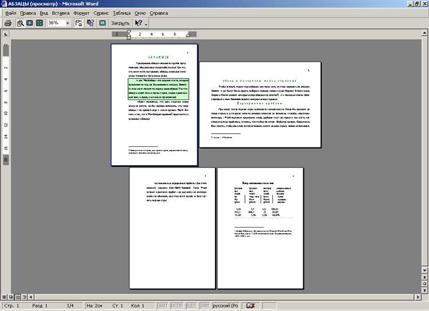Viewport: 429px width, 311px height.
Task: Open the Формат menu
Action: 81,13
